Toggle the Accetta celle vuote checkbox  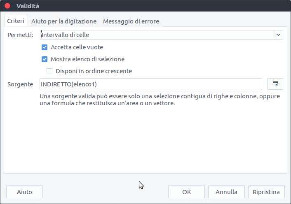tap(45, 47)
